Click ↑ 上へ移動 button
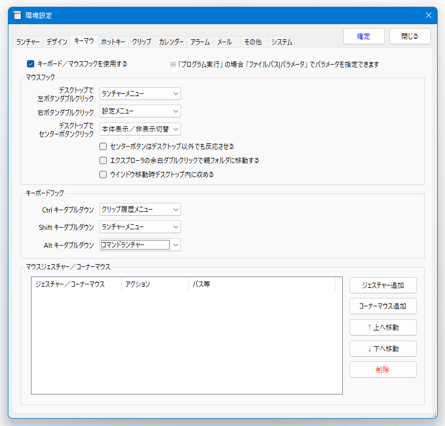 coord(383,328)
